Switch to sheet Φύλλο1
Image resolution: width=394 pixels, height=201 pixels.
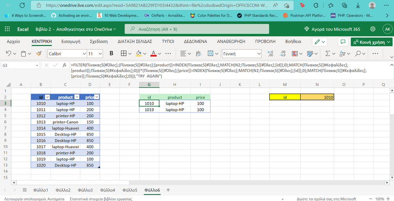tap(41, 190)
